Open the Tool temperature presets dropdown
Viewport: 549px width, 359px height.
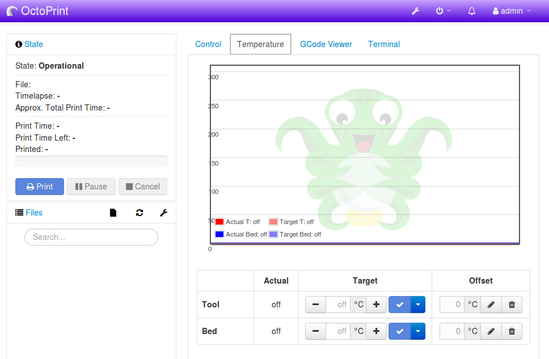(x=417, y=305)
